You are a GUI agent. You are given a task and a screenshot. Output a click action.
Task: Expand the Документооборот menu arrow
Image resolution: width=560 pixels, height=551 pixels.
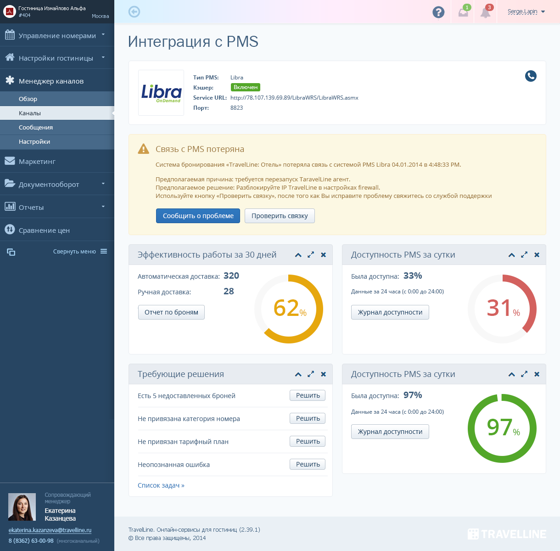103,184
